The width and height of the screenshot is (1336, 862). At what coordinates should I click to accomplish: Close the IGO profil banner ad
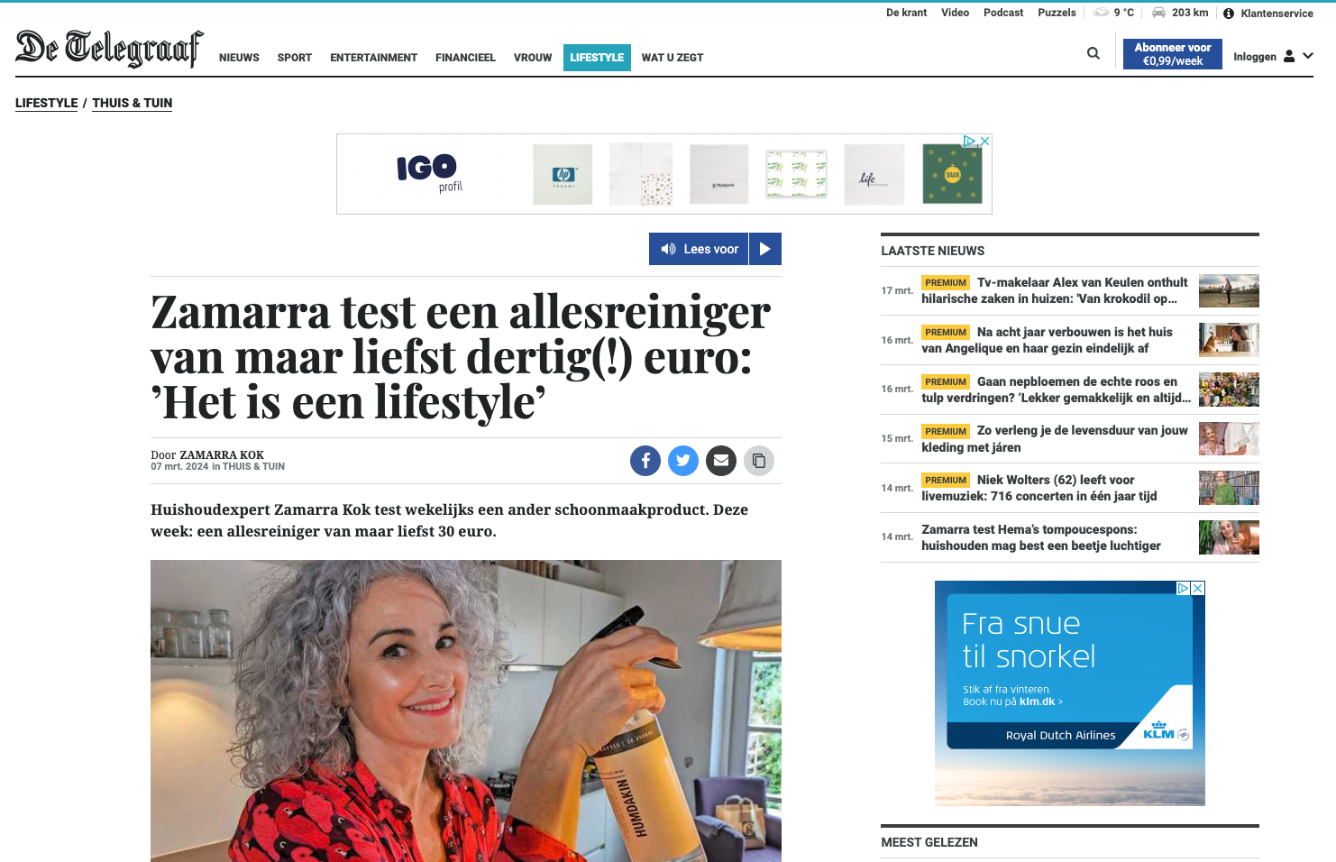[985, 141]
